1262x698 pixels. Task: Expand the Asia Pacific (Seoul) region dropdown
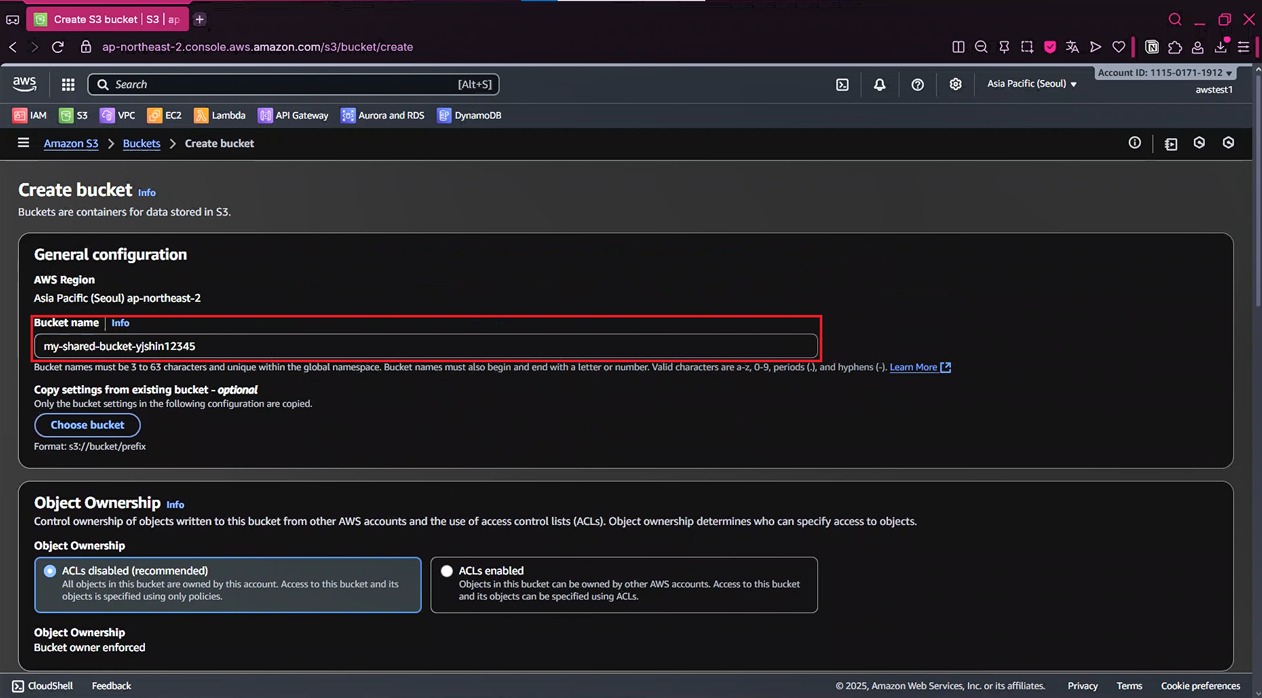(x=1031, y=84)
